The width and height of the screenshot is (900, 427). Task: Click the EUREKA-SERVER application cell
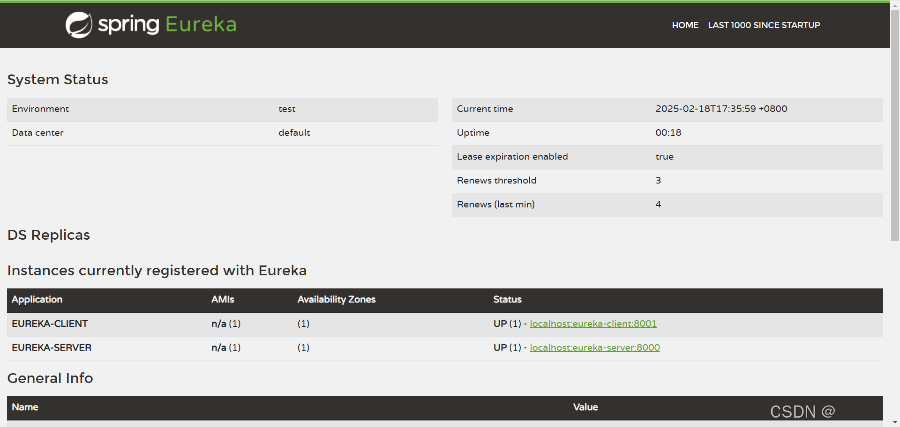point(52,348)
